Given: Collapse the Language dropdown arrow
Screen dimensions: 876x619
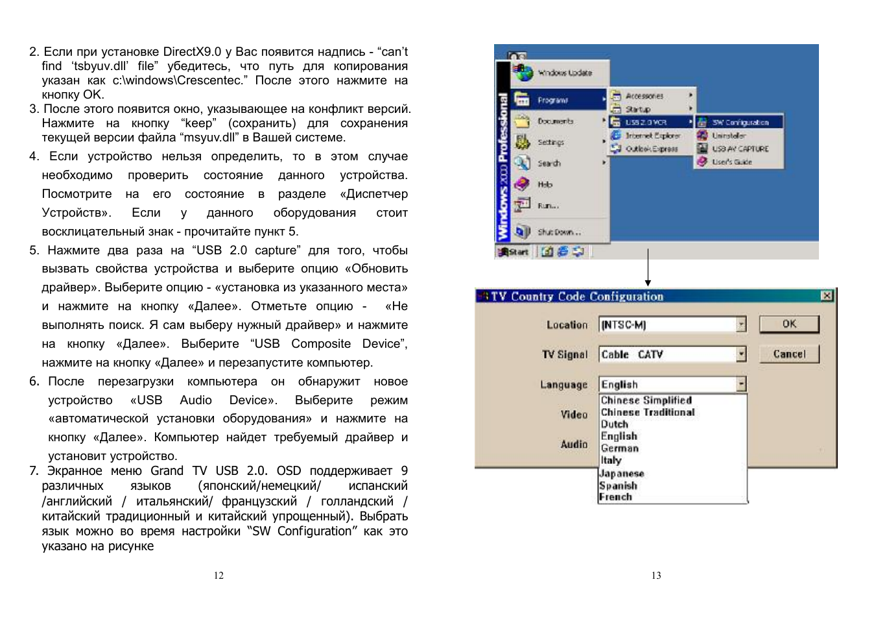Looking at the screenshot, I should (741, 384).
